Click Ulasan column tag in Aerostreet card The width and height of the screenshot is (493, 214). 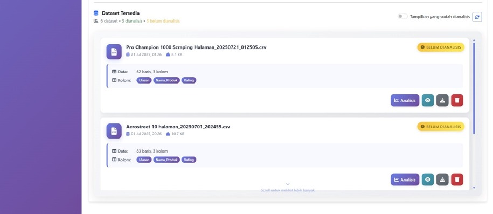pyautogui.click(x=144, y=160)
